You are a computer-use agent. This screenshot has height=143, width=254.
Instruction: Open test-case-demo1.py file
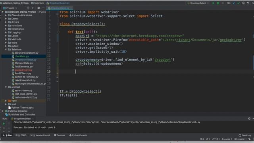coord(26,94)
